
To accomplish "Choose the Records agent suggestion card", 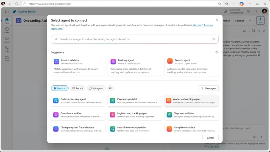I will [191, 66].
